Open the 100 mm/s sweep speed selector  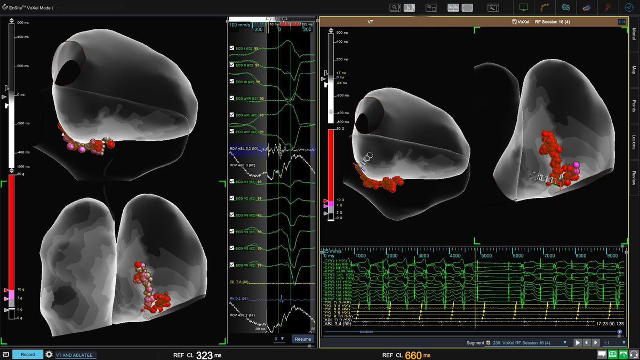point(240,25)
